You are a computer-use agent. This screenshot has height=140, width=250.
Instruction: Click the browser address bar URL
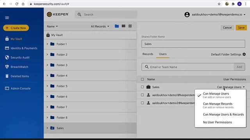[x=51, y=4]
